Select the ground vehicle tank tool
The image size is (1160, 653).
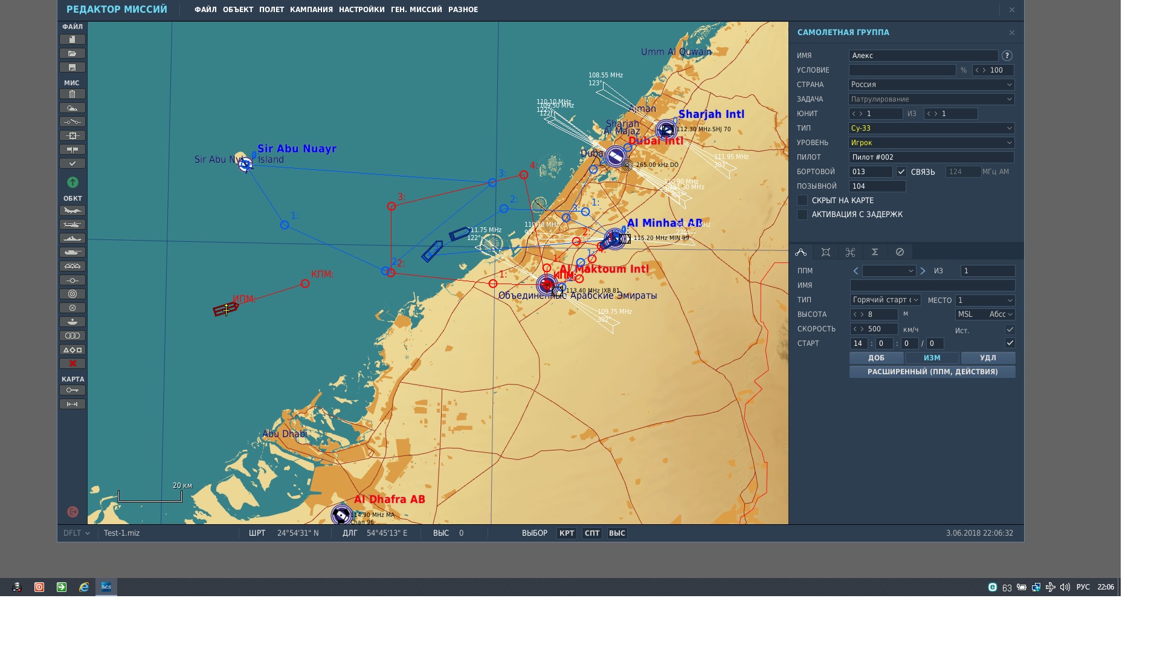pos(72,252)
